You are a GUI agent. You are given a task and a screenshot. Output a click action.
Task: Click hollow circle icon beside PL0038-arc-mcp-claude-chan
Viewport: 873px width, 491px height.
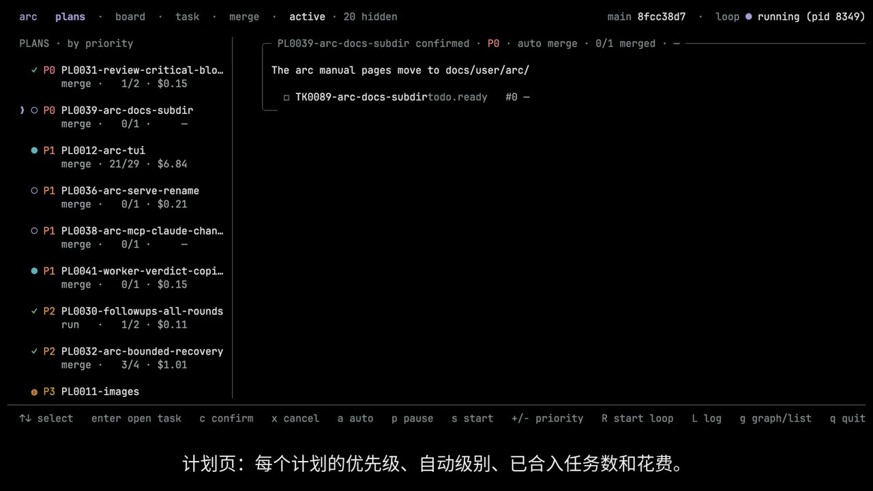[34, 231]
